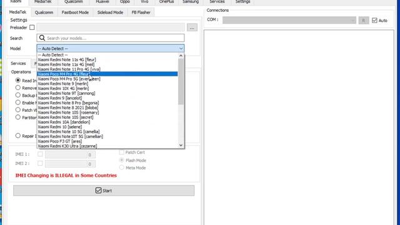Screen dimensions: 400x225
Task: Choose Xiaomi Redmi Note 8 Pro [begonia]
Action: click(107, 102)
